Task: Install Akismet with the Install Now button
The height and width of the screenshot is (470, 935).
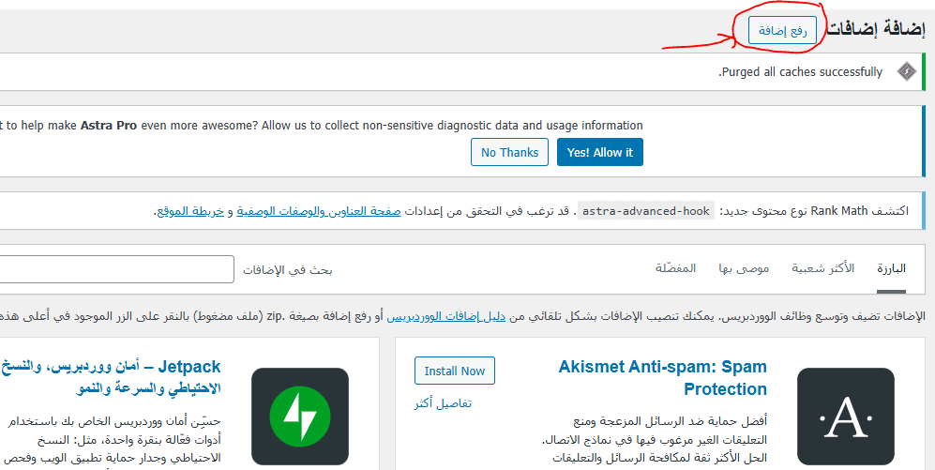Action: (455, 371)
